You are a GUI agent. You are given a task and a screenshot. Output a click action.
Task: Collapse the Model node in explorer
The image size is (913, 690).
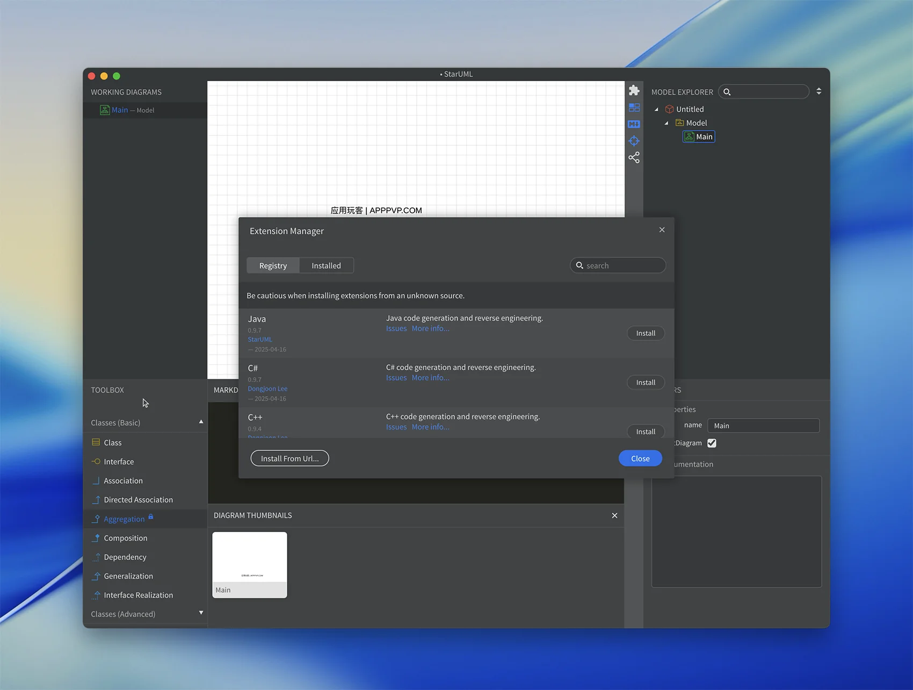tap(666, 123)
